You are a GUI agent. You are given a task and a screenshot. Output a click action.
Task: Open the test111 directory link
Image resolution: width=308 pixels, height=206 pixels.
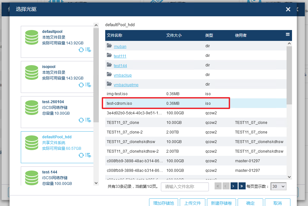coord(120,56)
